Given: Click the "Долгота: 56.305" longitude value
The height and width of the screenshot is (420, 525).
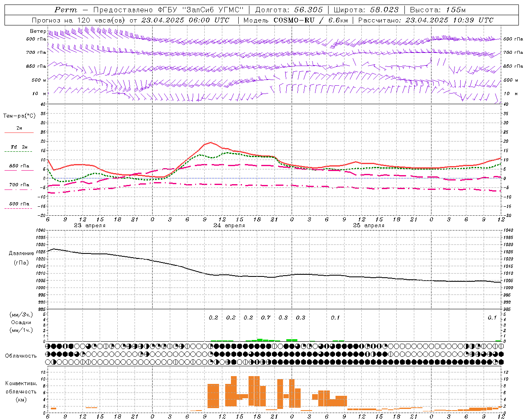Looking at the screenshot, I should (289, 10).
